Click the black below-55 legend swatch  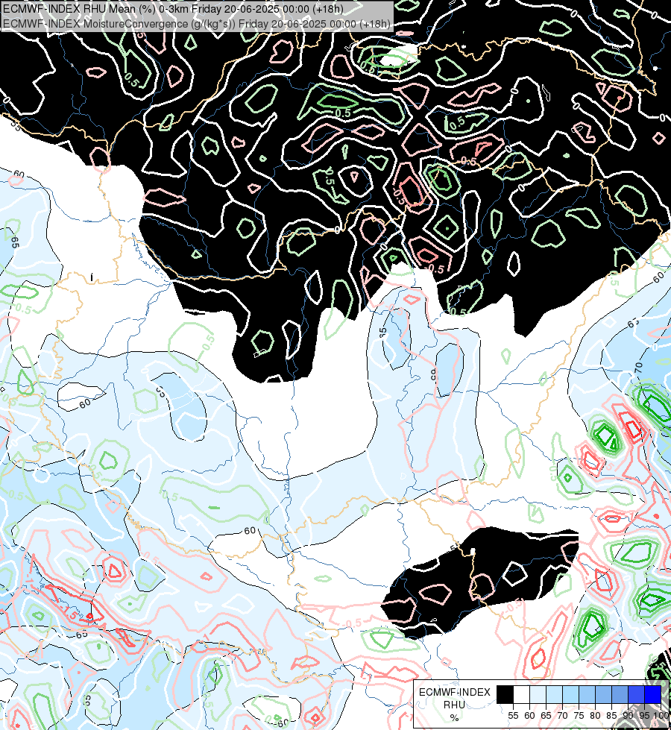pos(505,694)
